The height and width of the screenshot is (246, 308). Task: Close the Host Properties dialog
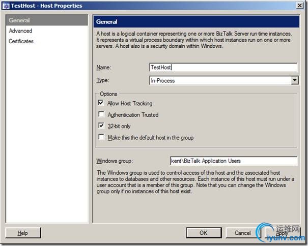coord(299,5)
